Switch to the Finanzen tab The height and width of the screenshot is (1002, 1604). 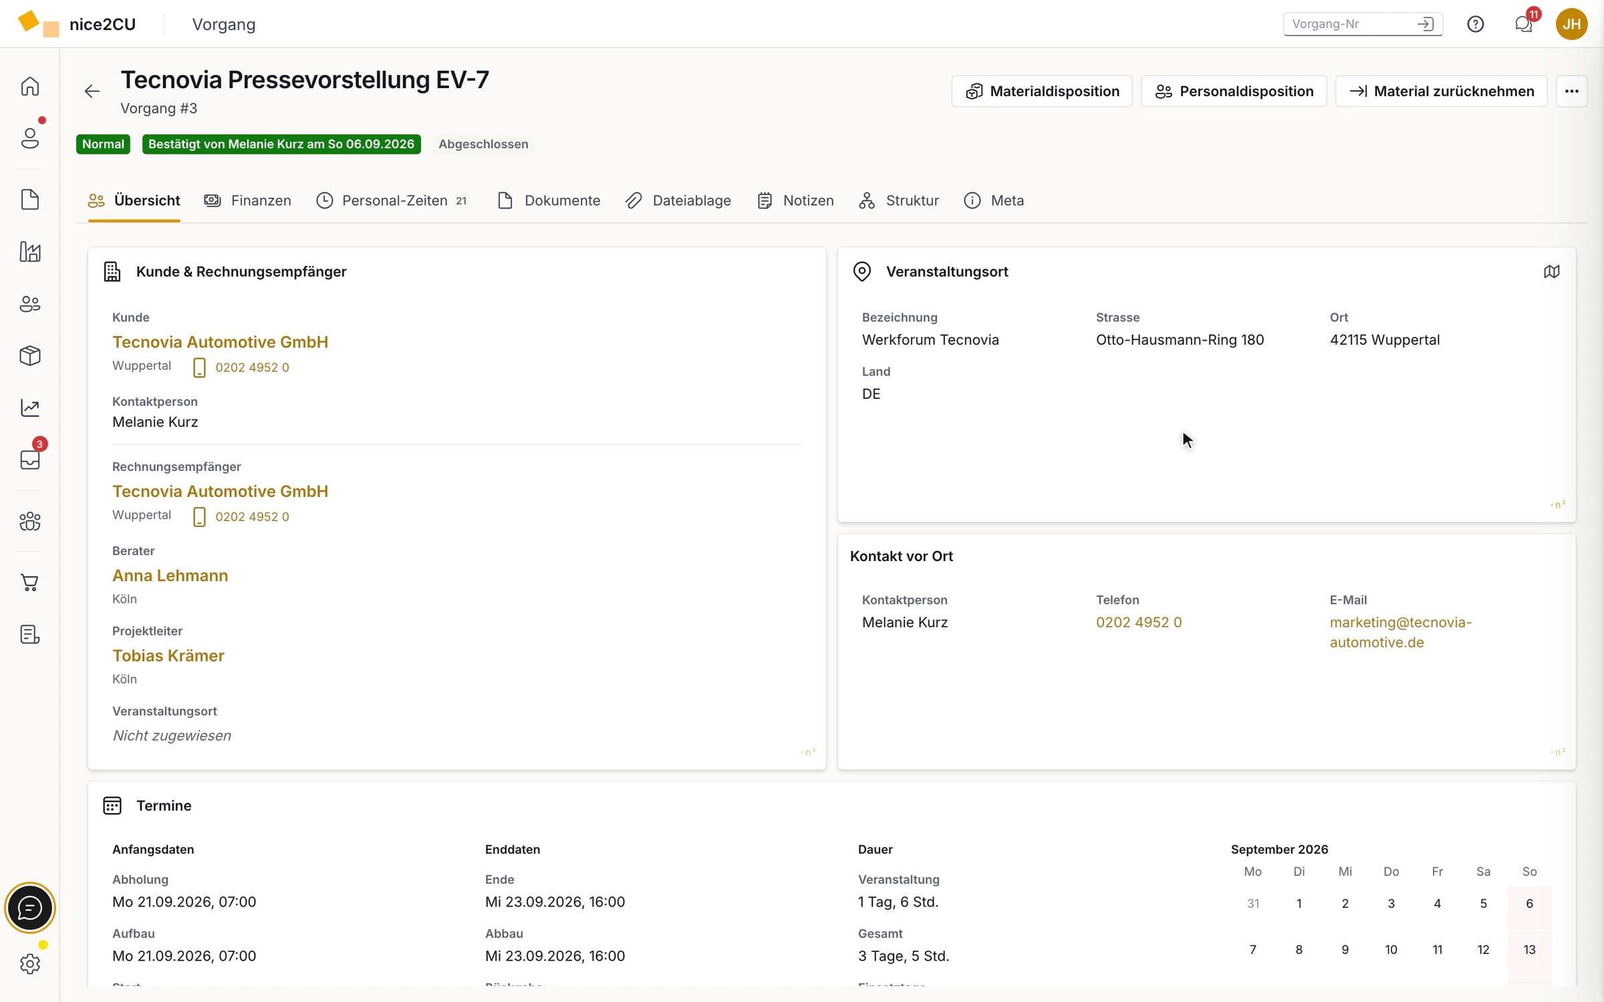[x=248, y=200]
